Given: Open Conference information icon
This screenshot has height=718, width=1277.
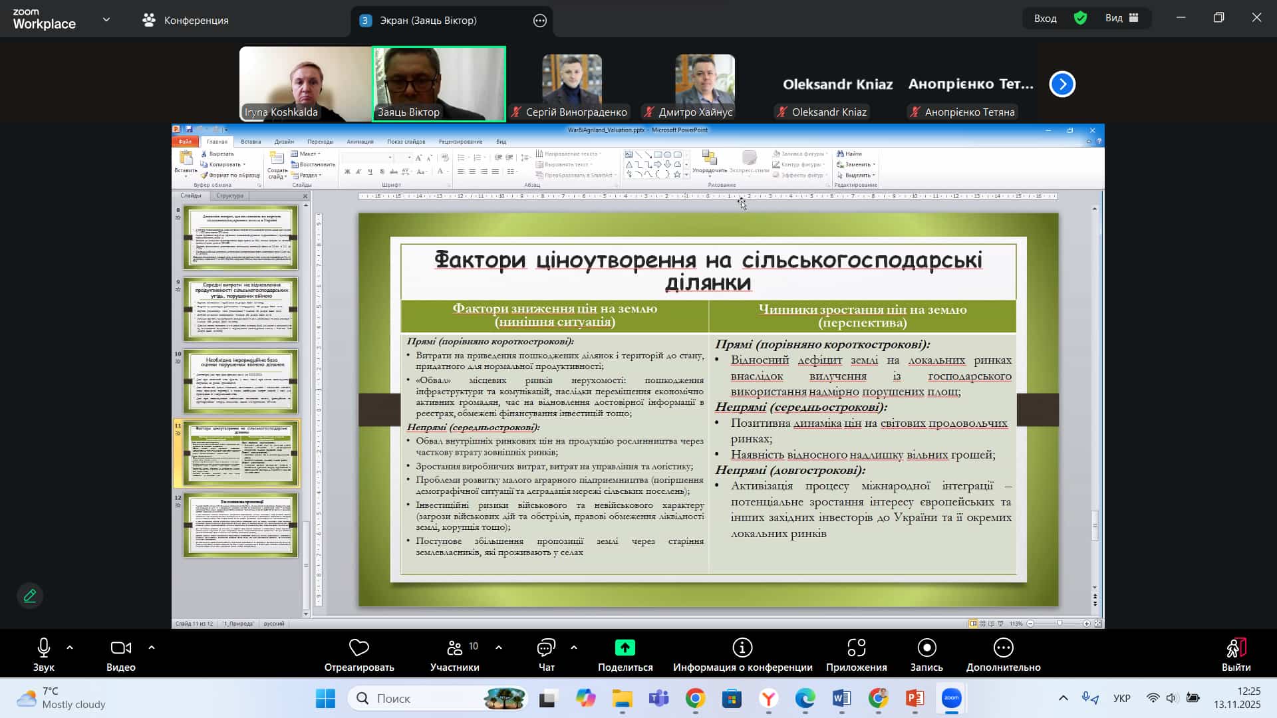Looking at the screenshot, I should (x=742, y=648).
